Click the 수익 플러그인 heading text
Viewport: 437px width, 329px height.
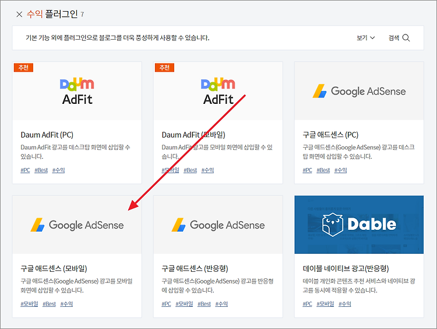click(x=52, y=14)
